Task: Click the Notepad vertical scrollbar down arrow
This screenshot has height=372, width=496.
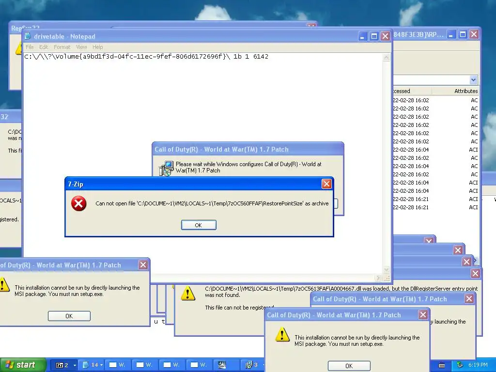Action: pyautogui.click(x=386, y=269)
